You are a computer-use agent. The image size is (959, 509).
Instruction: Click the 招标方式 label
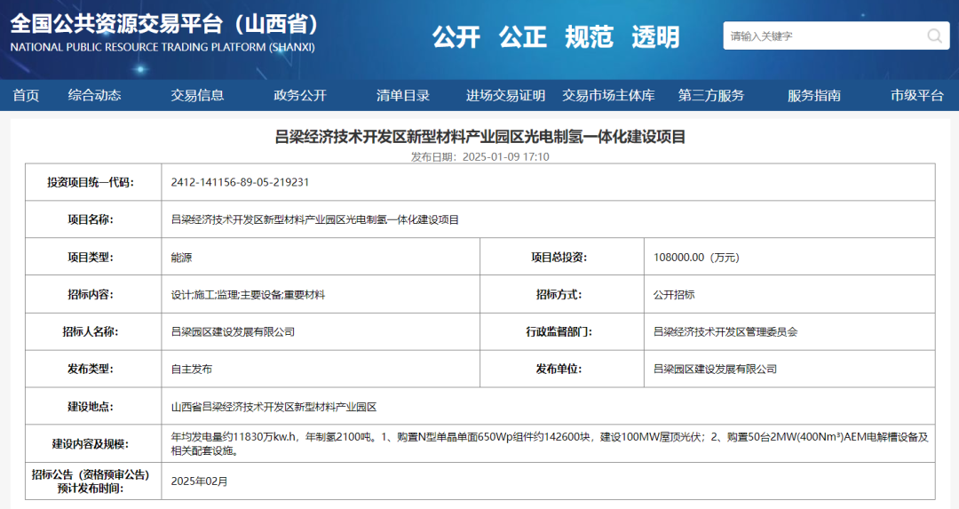tap(559, 295)
